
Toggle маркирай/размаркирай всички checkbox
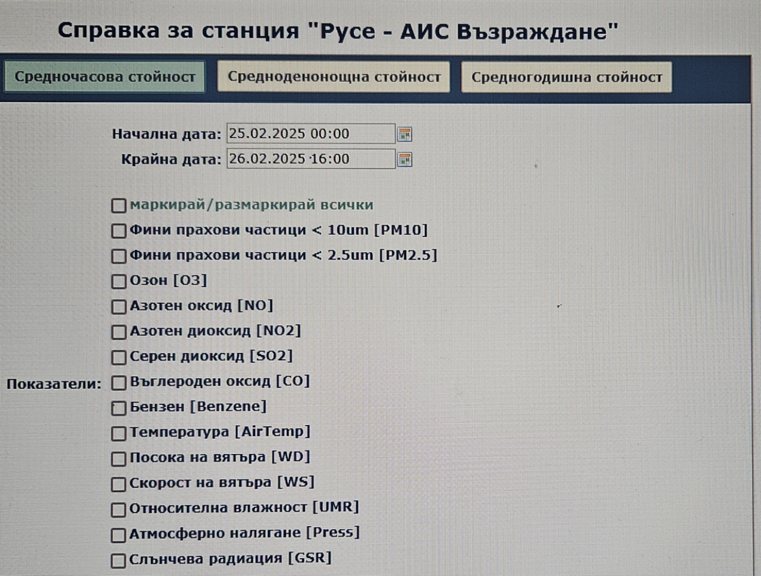[119, 206]
